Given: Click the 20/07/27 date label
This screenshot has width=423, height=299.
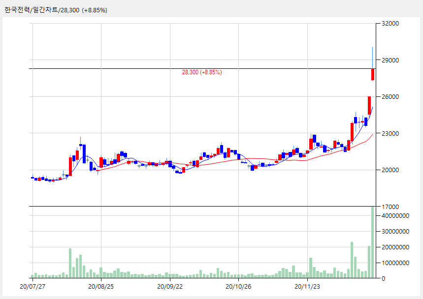Looking at the screenshot, I should coord(33,286).
